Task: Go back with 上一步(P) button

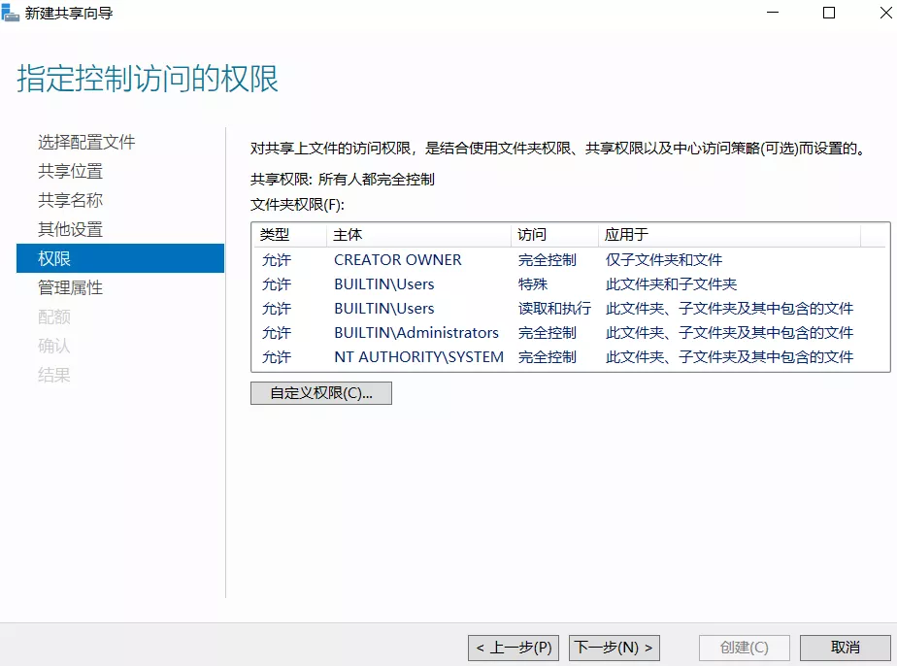Action: (x=514, y=648)
